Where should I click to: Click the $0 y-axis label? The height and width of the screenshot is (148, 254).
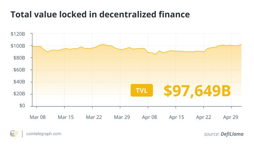(x=22, y=106)
